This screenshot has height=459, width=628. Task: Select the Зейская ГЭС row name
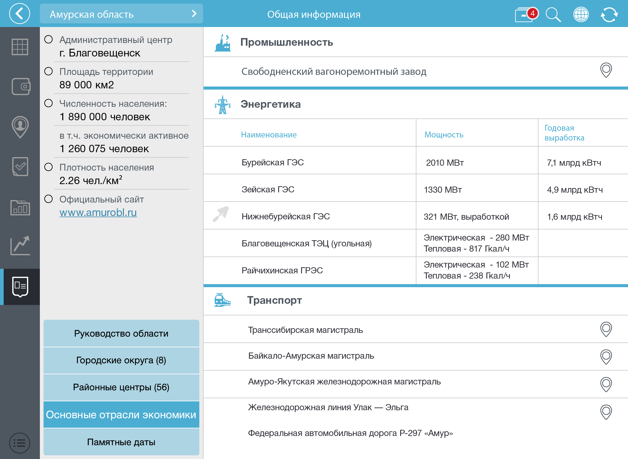pos(268,189)
